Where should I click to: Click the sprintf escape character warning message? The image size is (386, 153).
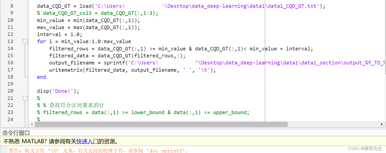click(98, 150)
